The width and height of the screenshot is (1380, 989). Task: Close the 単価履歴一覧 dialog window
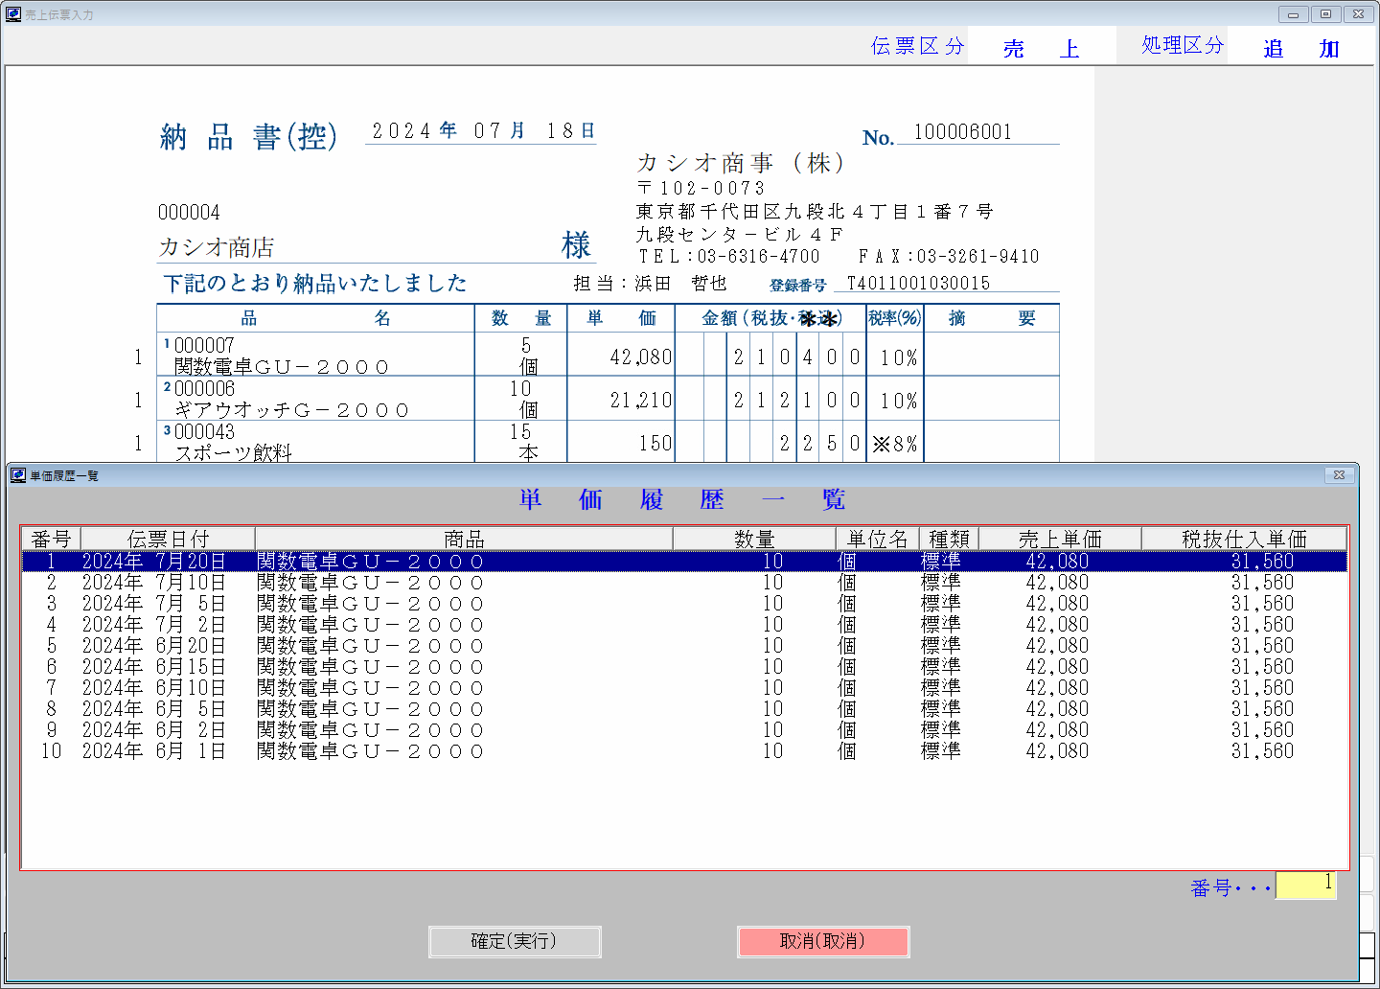pyautogui.click(x=1339, y=475)
